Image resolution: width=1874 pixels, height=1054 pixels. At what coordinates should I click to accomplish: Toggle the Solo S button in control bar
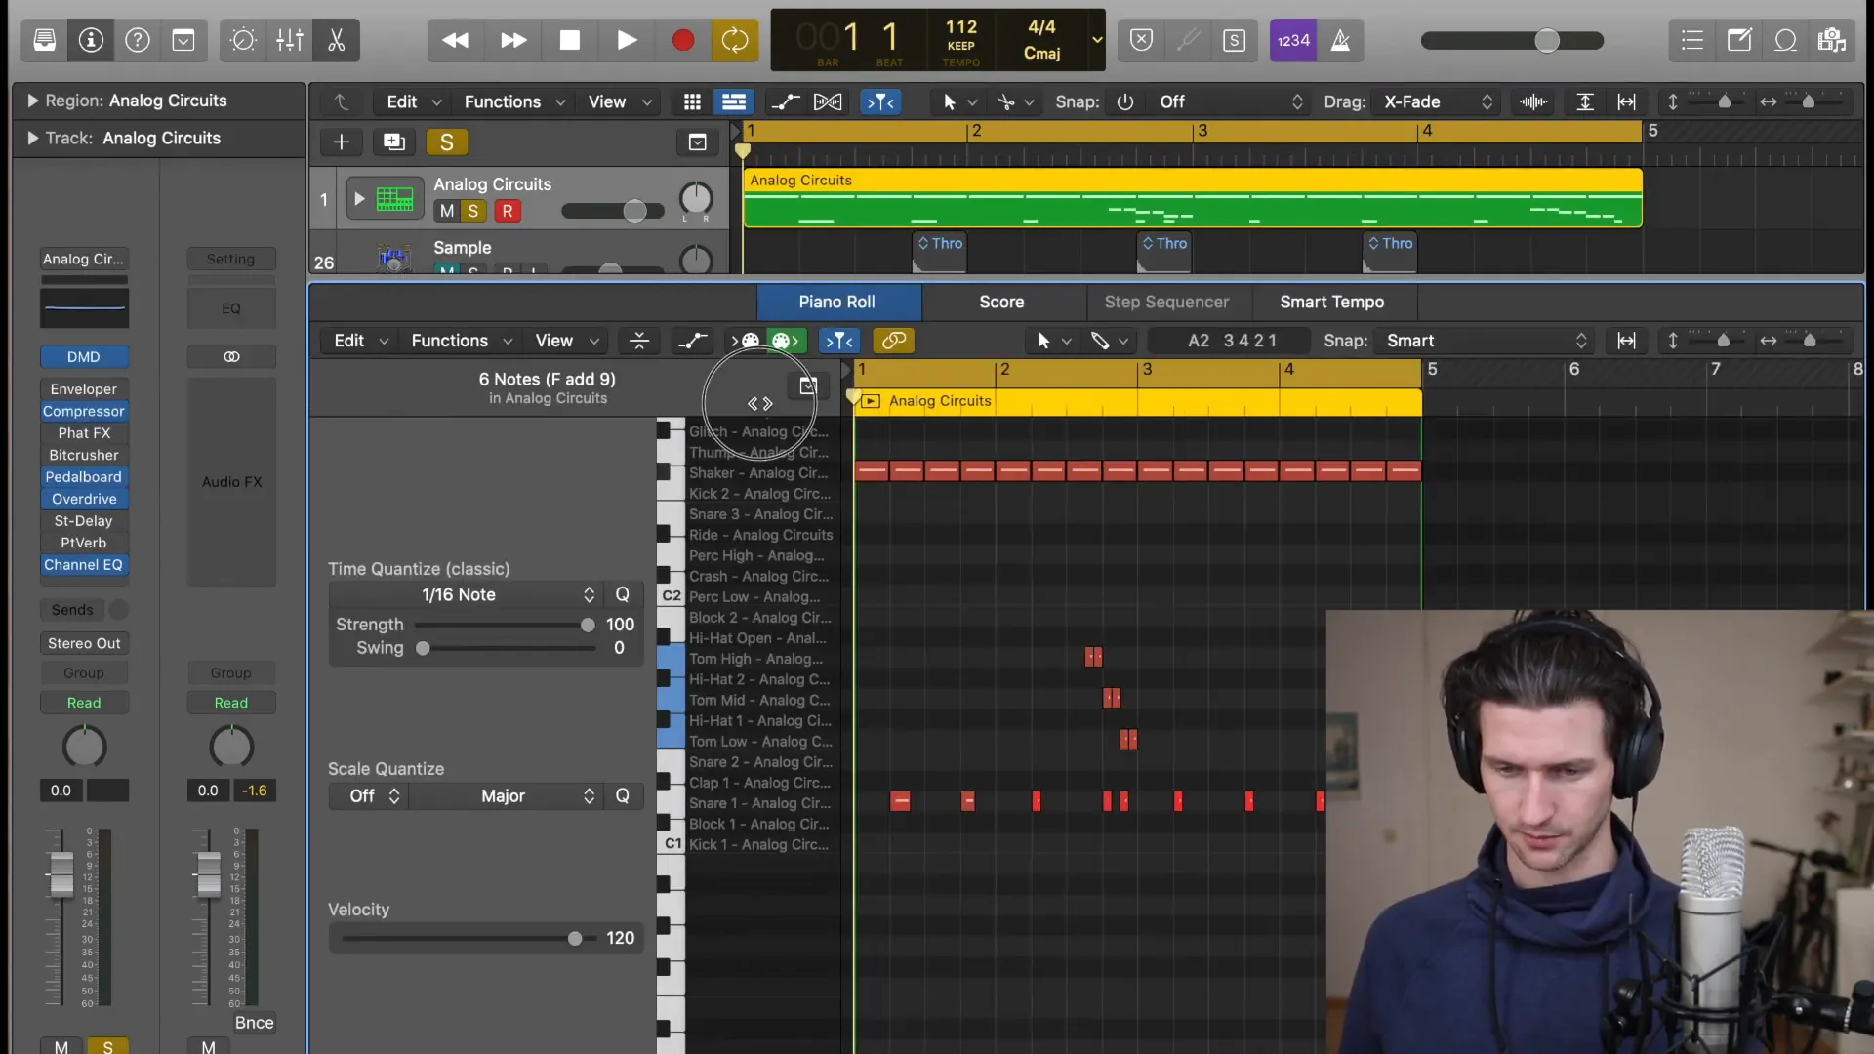tap(1234, 40)
